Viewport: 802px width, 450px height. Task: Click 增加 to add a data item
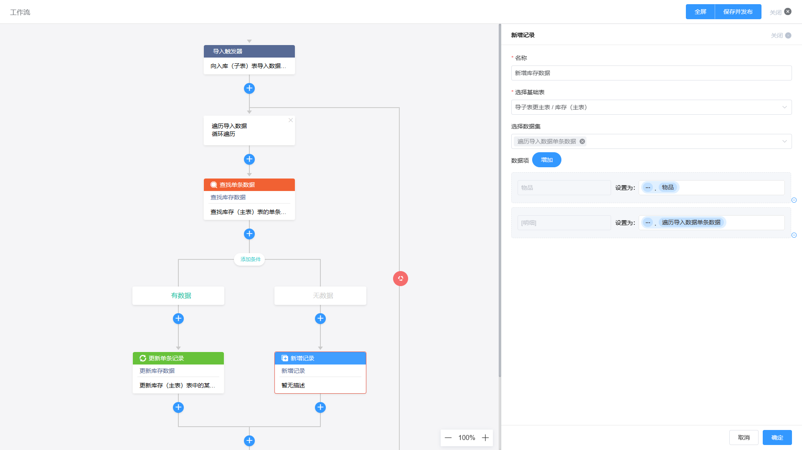(547, 160)
